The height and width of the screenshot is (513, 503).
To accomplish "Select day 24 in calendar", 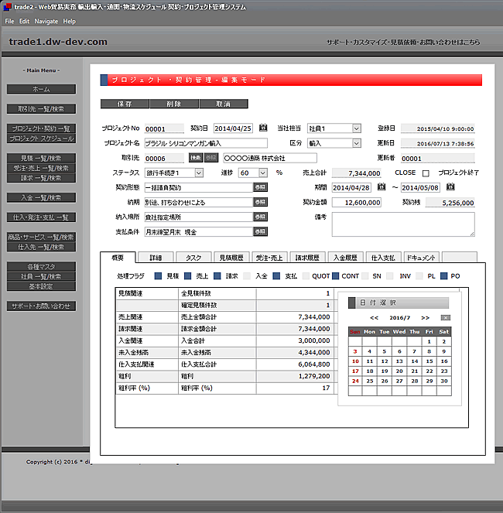I will pyautogui.click(x=355, y=381).
